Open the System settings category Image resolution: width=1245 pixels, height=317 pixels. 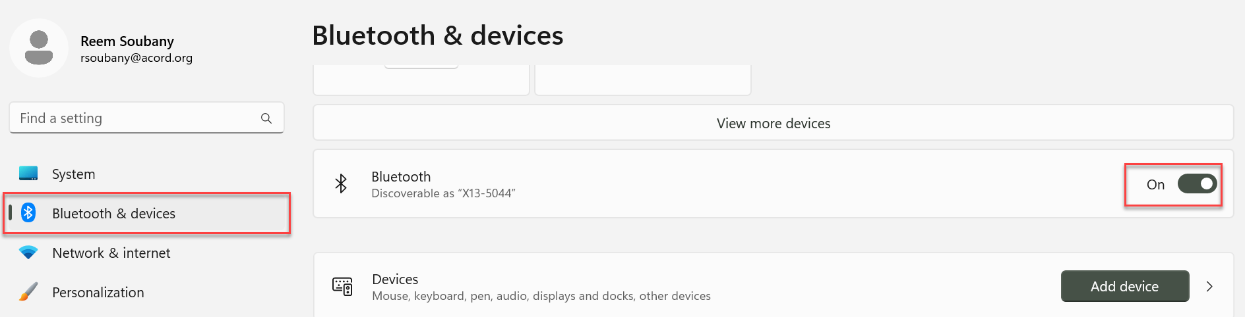74,174
